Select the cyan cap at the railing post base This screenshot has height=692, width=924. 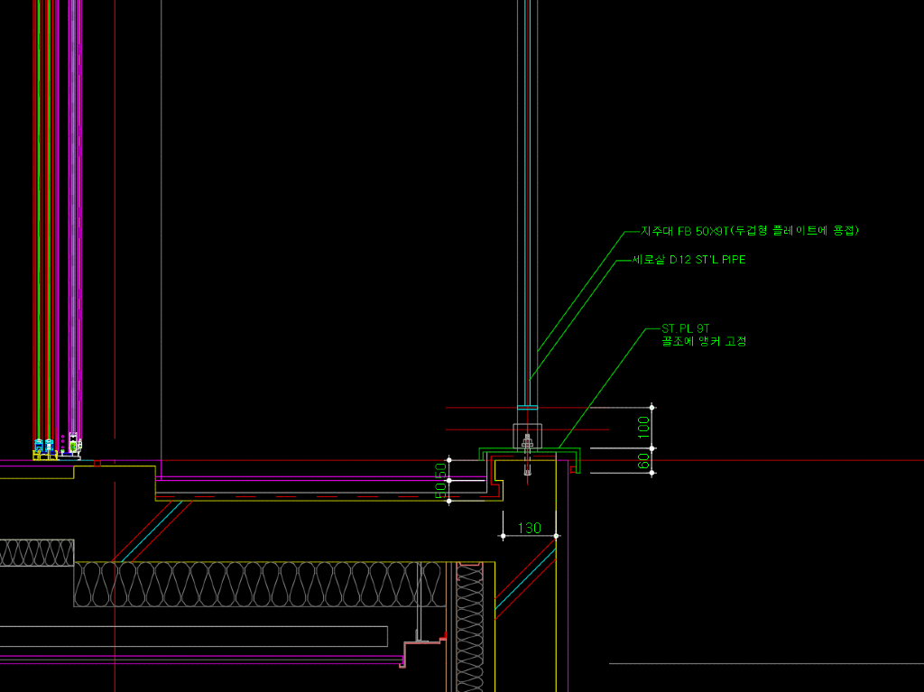[527, 405]
